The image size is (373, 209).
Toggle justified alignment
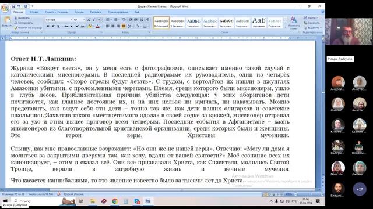pyautogui.click(x=124, y=26)
